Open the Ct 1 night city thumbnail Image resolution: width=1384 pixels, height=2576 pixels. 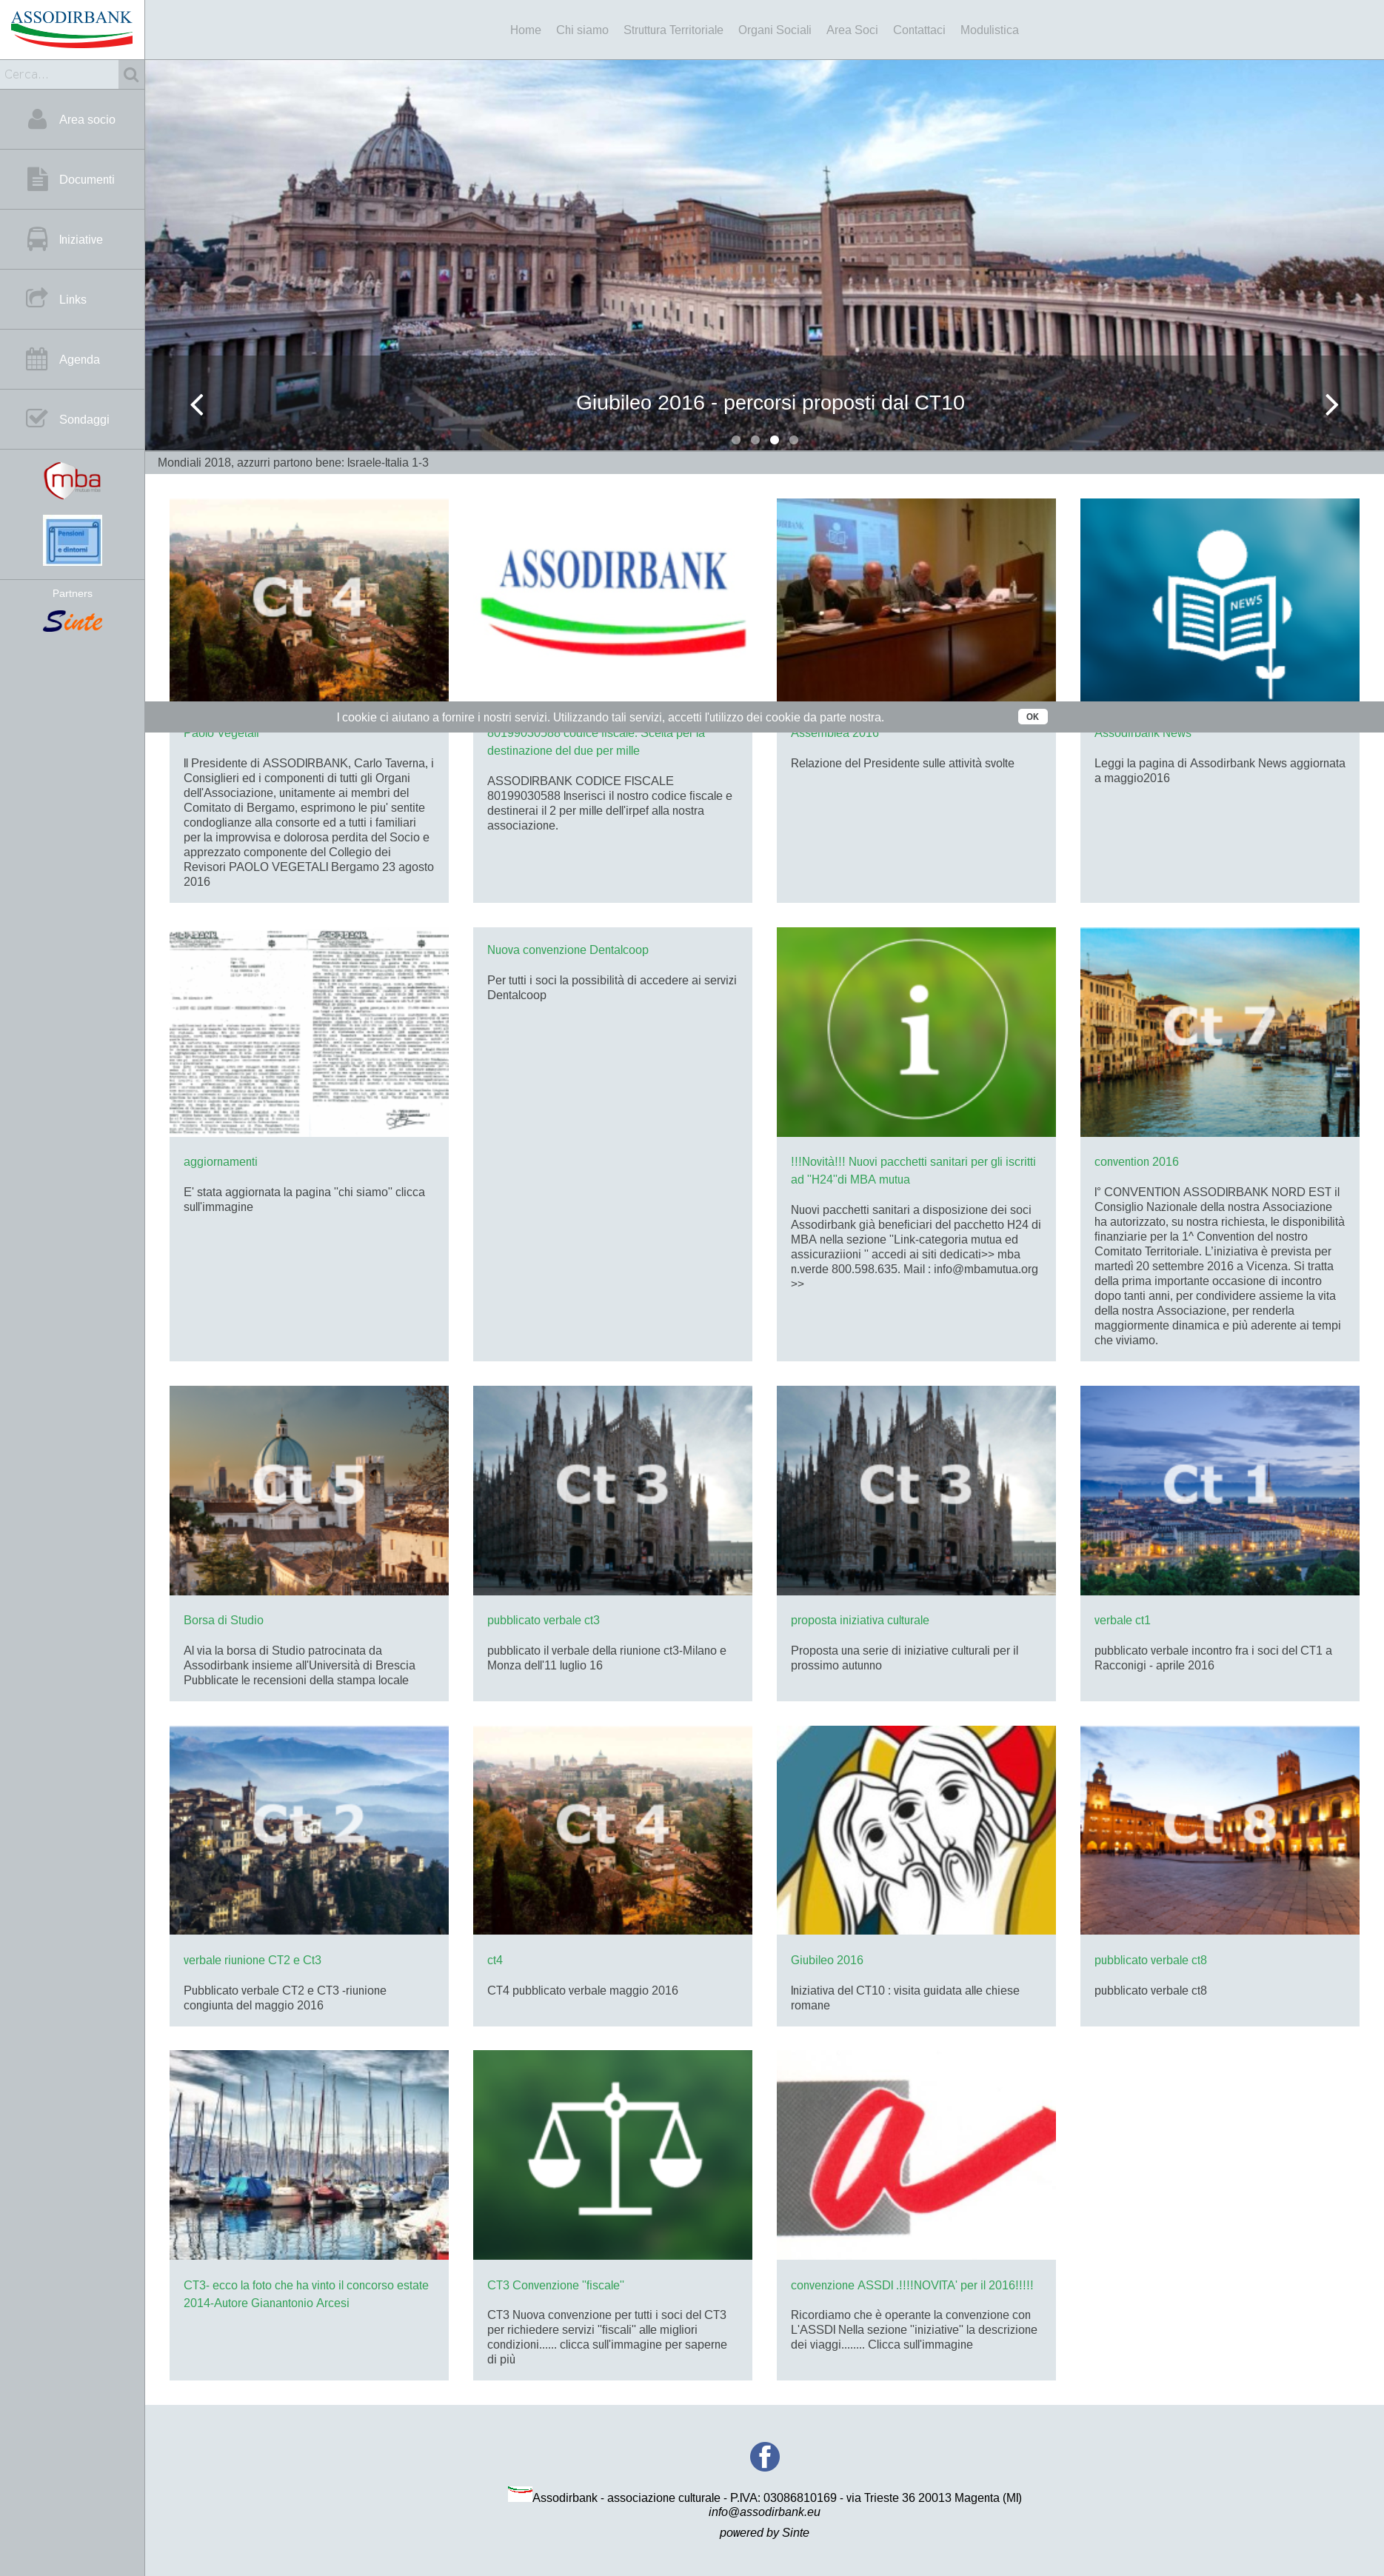(x=1219, y=1490)
